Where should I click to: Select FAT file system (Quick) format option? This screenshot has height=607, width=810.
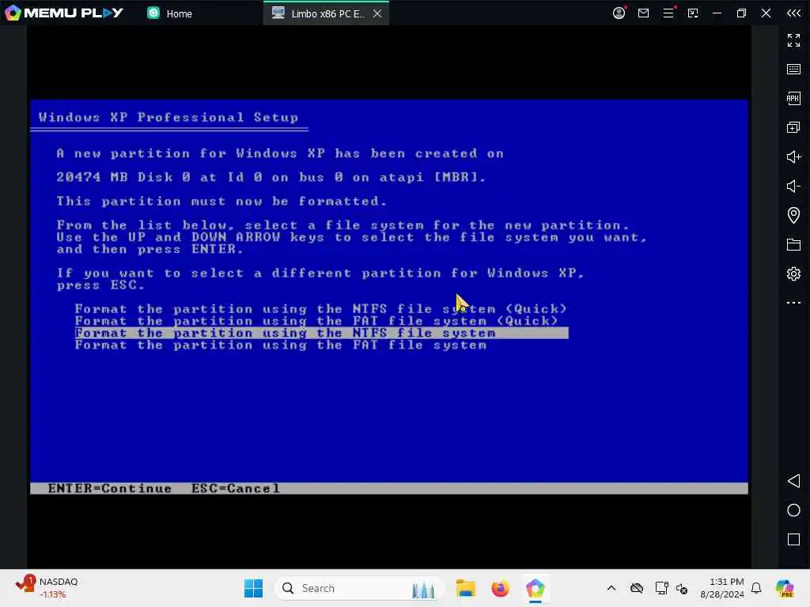316,321
